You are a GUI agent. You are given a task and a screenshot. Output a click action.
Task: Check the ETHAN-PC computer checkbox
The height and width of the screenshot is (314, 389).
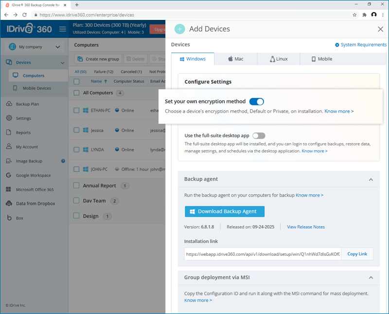(76, 110)
